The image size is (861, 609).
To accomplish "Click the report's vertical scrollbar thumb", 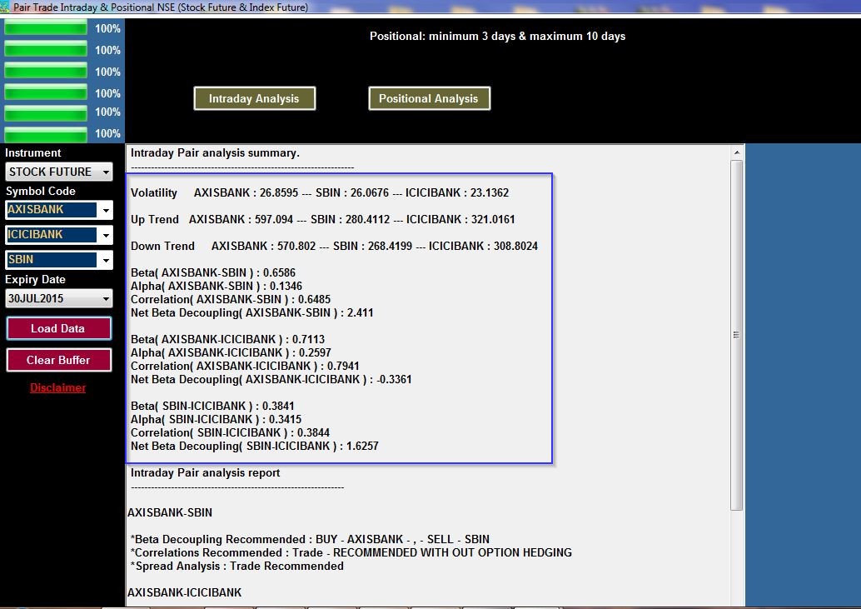I will click(x=736, y=335).
